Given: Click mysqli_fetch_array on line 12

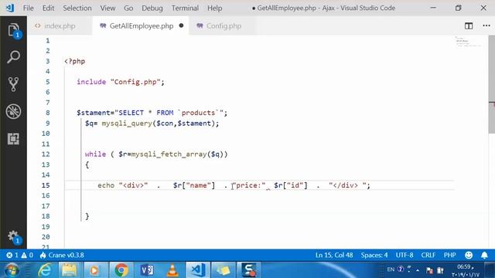Looking at the screenshot, I should coord(169,154).
